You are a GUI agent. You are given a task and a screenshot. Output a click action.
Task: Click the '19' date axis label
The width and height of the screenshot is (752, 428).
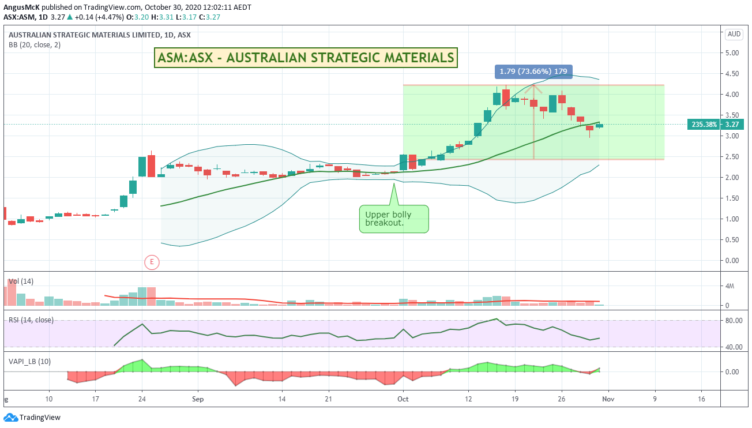coord(515,399)
